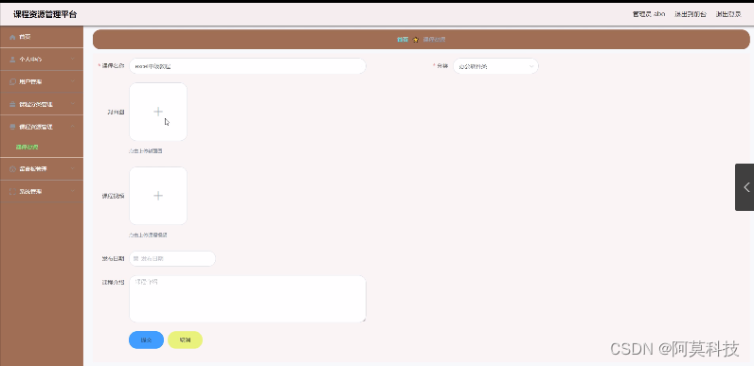Image resolution: width=754 pixels, height=366 pixels.
Task: Open the 分类 category dropdown
Action: pos(495,66)
